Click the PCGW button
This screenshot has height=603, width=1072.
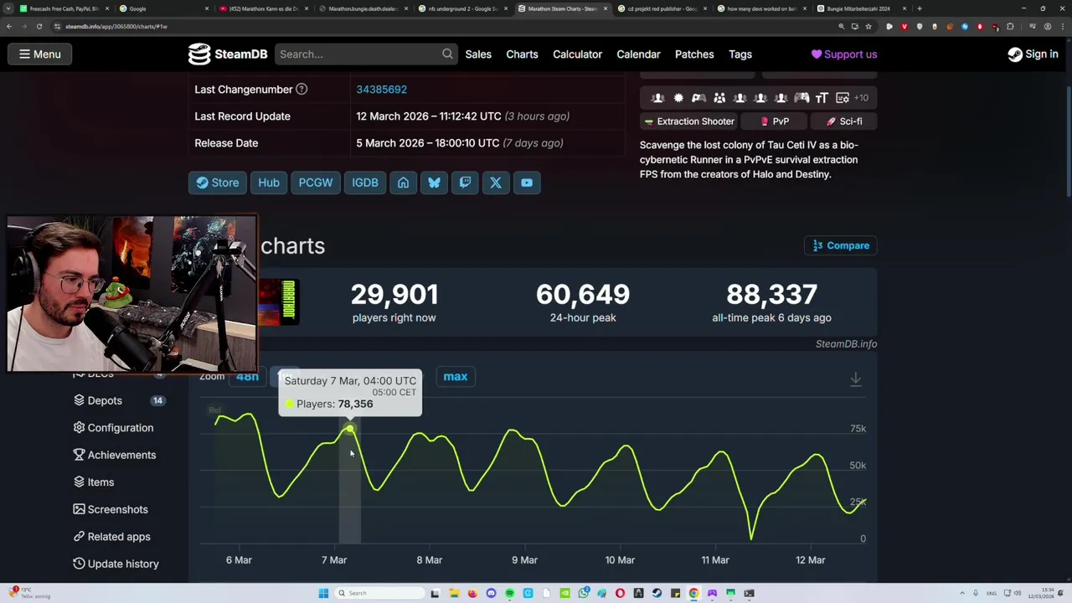(316, 183)
